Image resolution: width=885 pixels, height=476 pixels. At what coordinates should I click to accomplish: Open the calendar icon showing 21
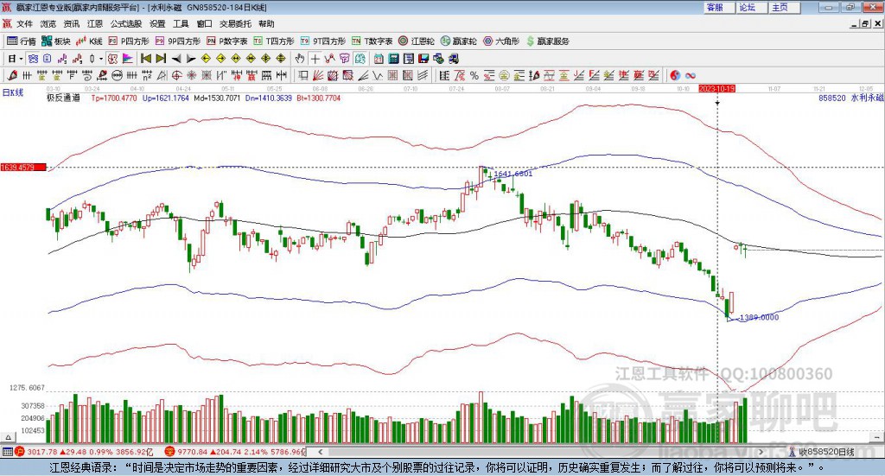click(379, 59)
